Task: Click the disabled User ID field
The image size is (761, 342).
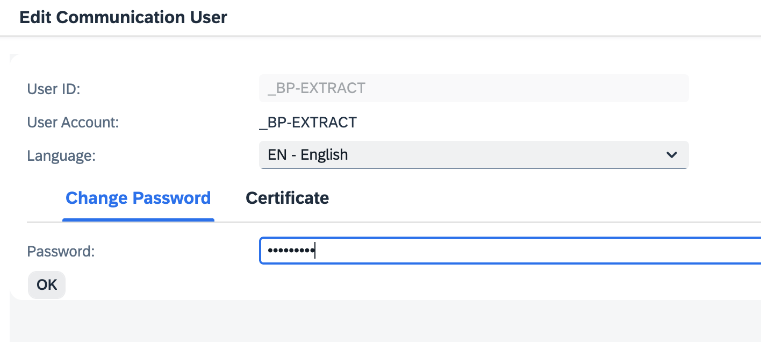Action: tap(473, 88)
